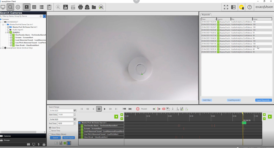Open the help question mark icon
The height and width of the screenshot is (148, 274).
pos(249,7)
